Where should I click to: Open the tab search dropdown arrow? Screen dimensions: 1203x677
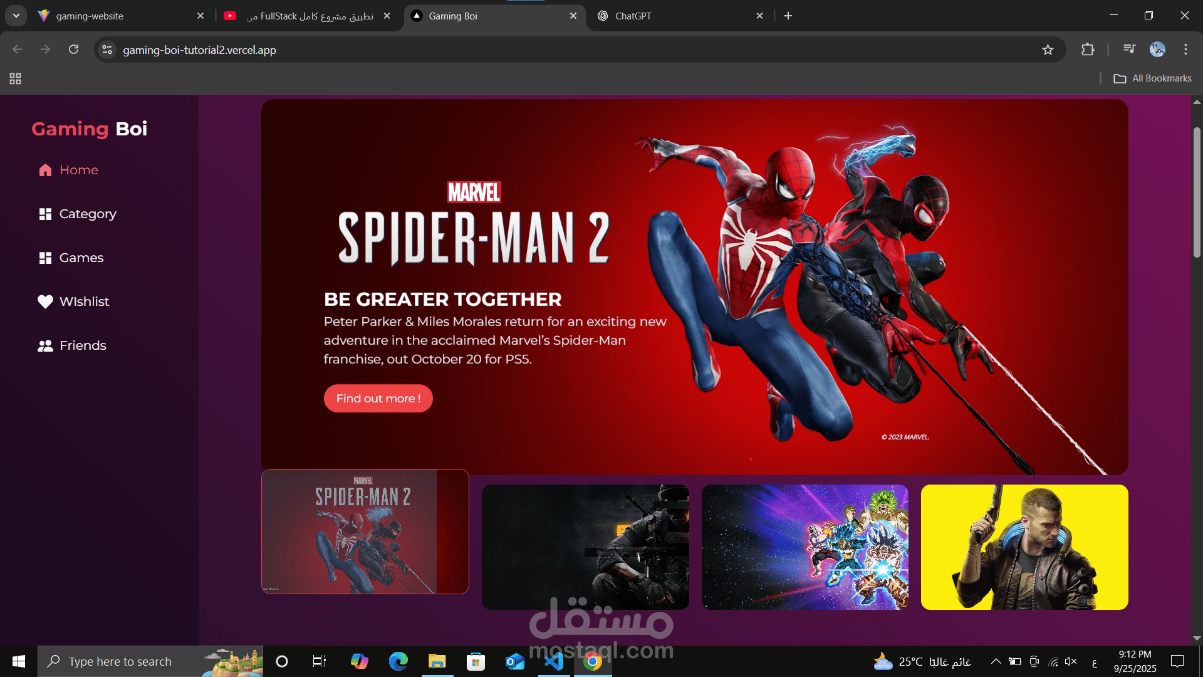tap(16, 16)
